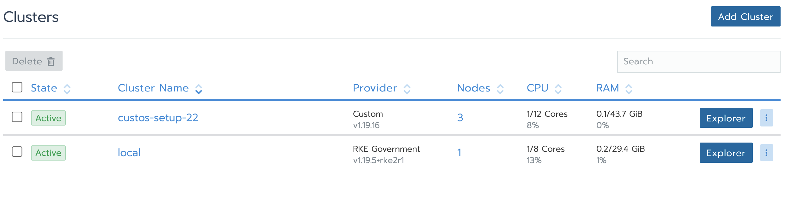Viewport: 785px width, 217px height.
Task: Open node count link for custos-setup-22
Action: tap(460, 118)
